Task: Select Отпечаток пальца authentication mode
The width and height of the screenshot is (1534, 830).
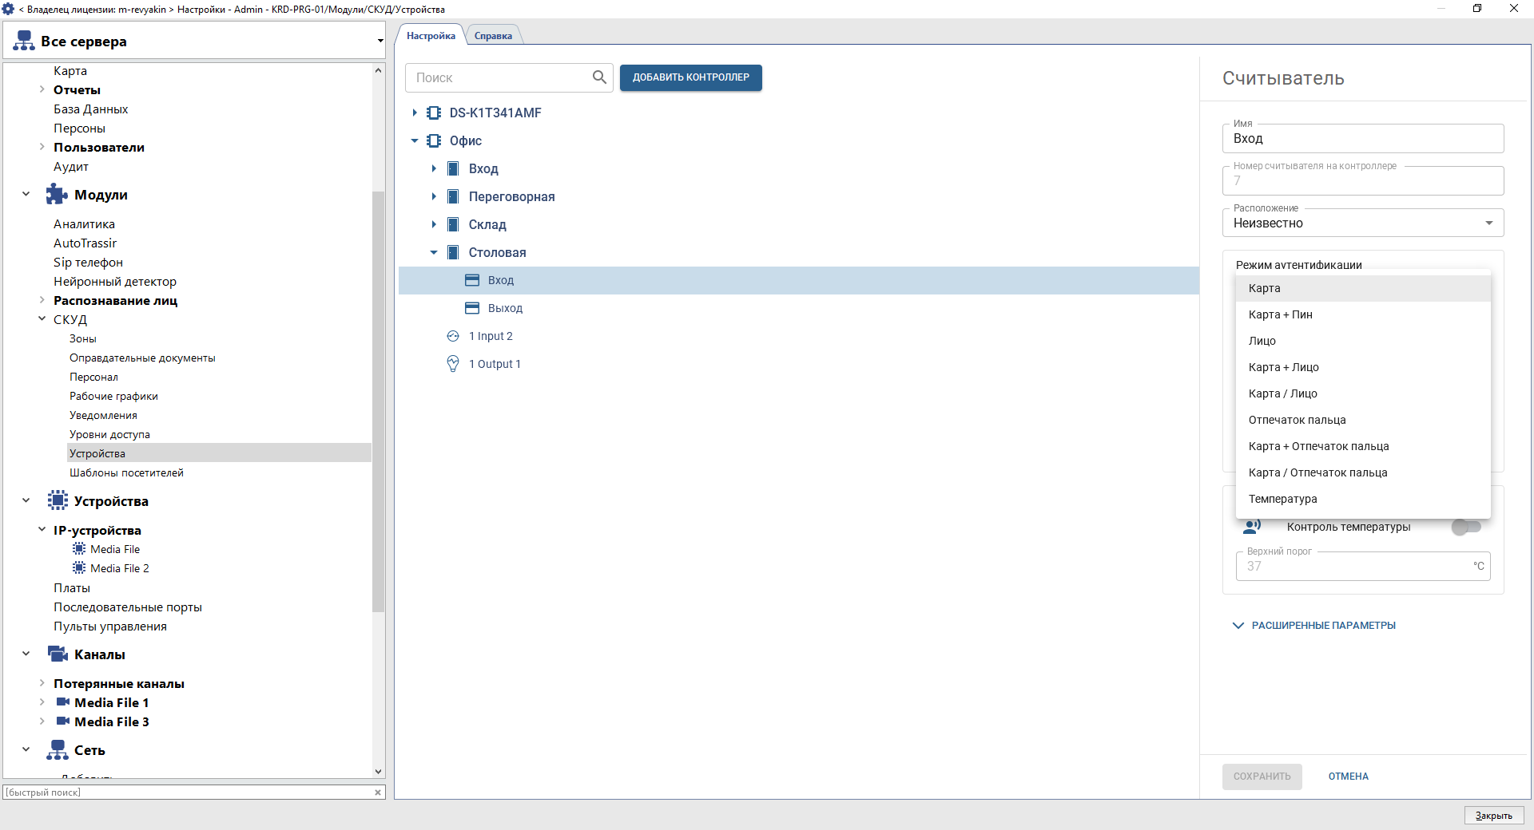Action: click(x=1363, y=420)
